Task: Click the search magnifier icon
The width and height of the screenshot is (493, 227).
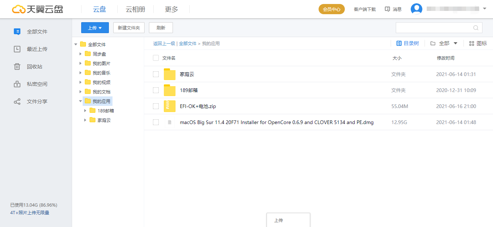Action: [x=476, y=28]
